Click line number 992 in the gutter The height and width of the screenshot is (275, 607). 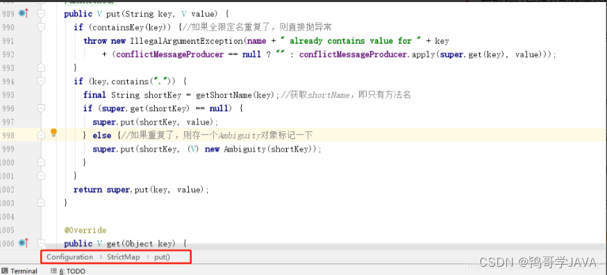tap(8, 54)
